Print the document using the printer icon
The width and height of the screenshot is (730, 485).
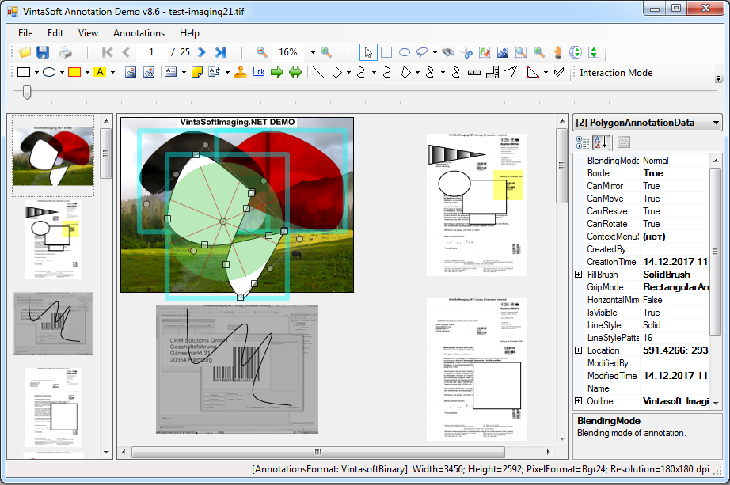[66, 52]
